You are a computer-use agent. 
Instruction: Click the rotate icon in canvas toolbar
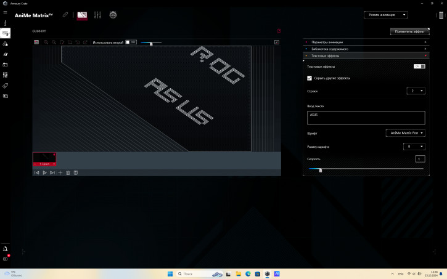click(x=62, y=42)
